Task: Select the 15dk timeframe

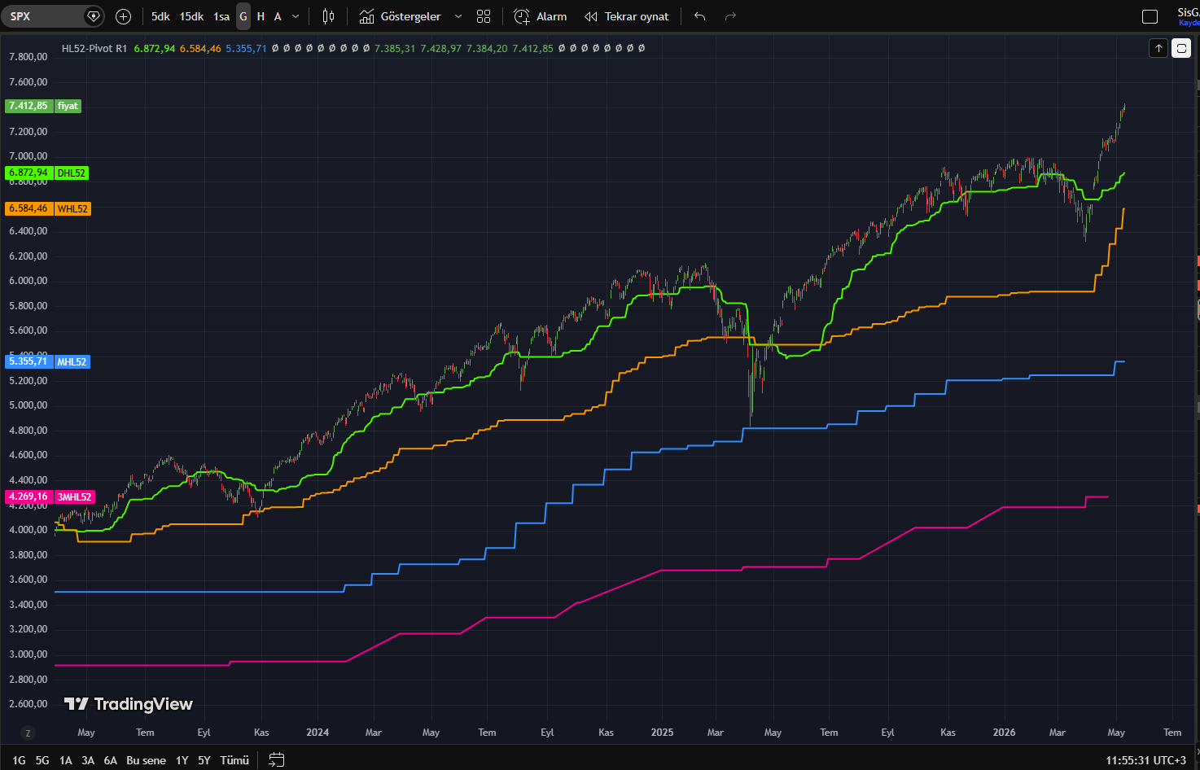Action: [x=191, y=16]
